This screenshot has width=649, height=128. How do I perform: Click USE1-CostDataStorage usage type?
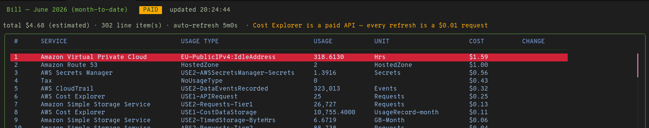pyautogui.click(x=219, y=112)
